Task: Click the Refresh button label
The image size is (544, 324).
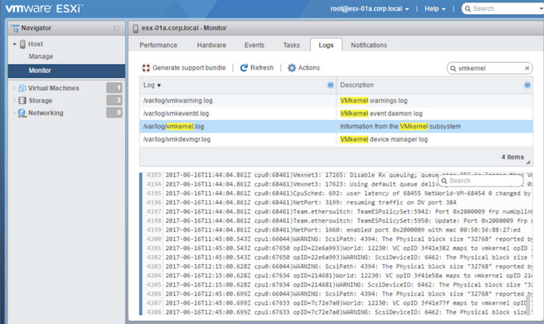Action: tap(262, 68)
